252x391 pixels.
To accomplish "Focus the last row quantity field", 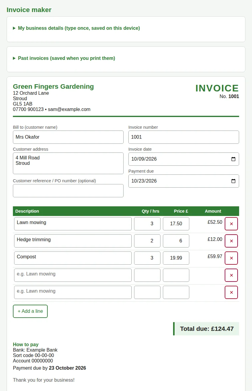I will coord(147,292).
